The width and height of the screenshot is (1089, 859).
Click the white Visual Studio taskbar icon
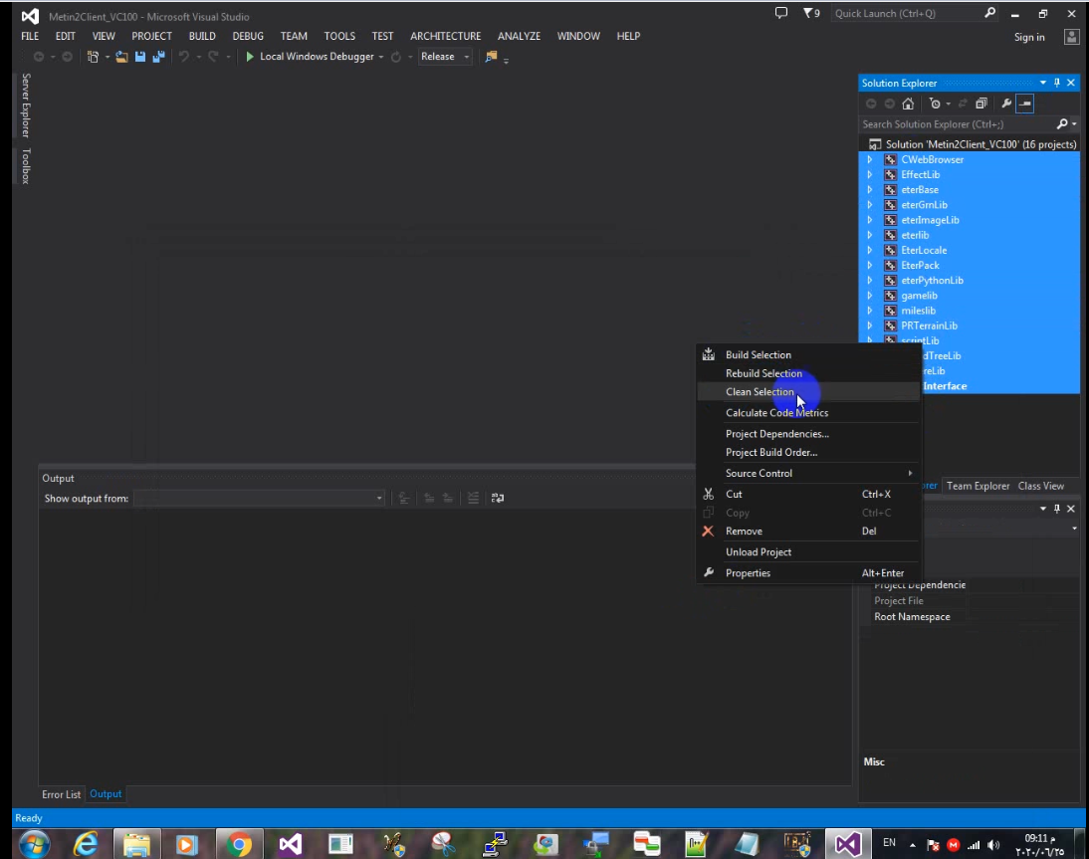click(291, 844)
